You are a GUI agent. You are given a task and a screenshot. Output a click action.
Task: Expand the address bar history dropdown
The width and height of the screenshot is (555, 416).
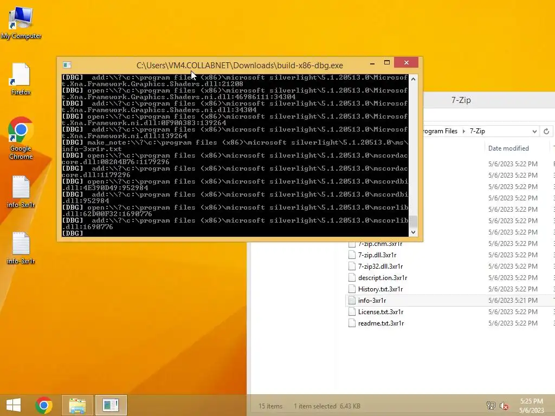(534, 131)
